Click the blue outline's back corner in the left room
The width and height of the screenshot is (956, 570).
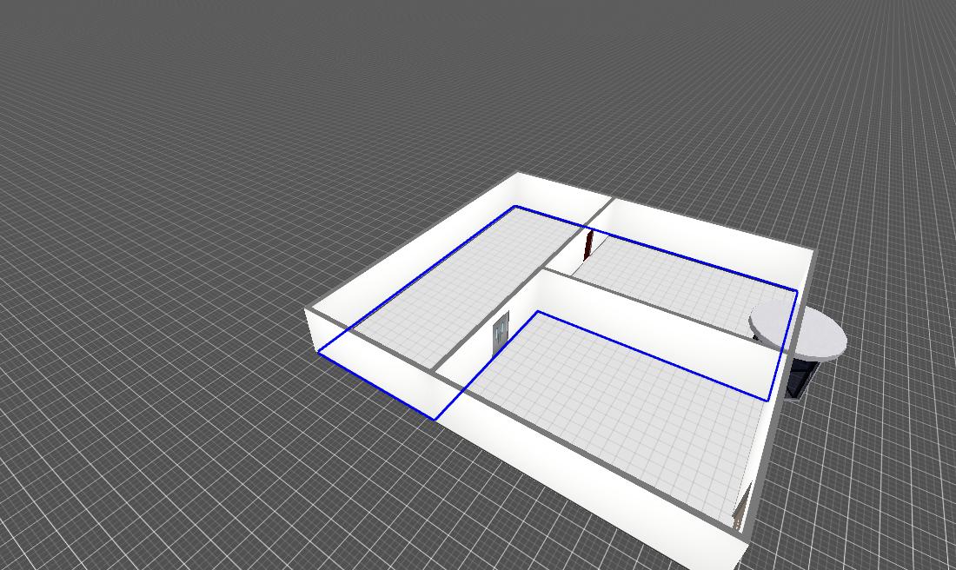point(515,207)
